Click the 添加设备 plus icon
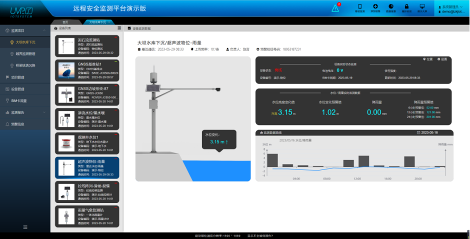470x239 pixels. 375,7
